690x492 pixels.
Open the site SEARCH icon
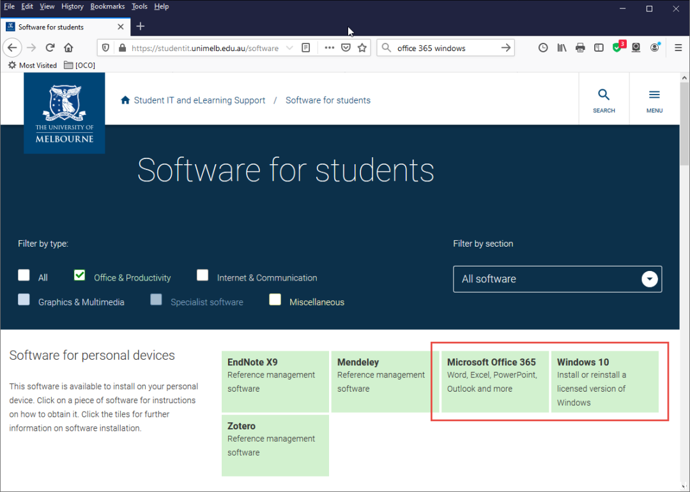[604, 100]
